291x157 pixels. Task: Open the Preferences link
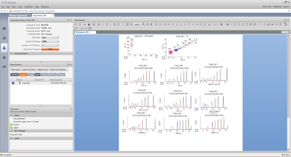pos(277,7)
